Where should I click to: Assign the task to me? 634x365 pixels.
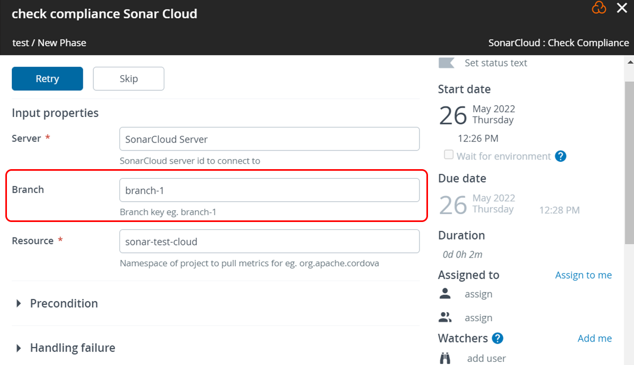coord(583,275)
